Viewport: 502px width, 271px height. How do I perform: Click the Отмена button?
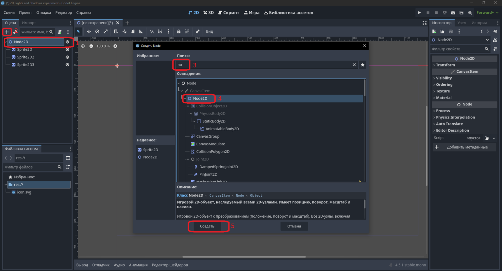coord(294,226)
